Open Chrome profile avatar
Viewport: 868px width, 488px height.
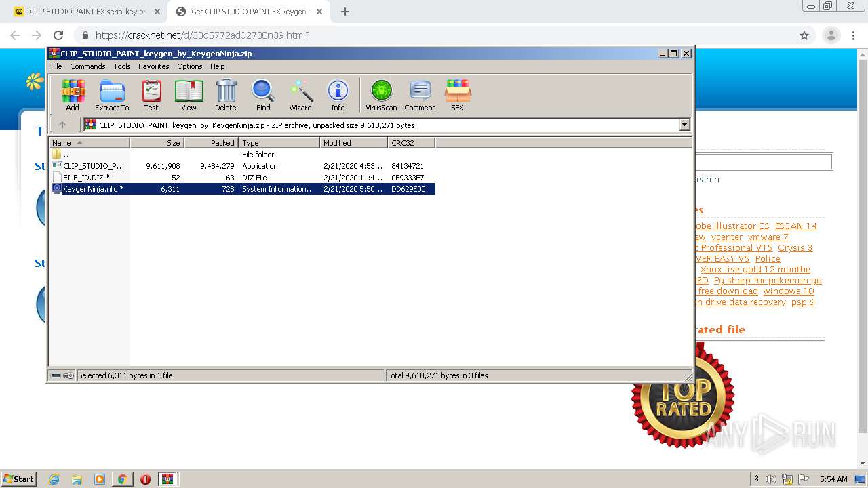[831, 35]
